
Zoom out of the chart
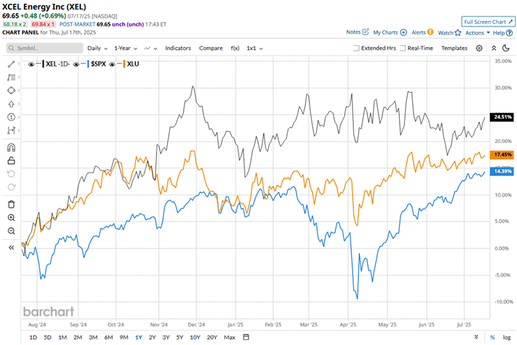11,231
